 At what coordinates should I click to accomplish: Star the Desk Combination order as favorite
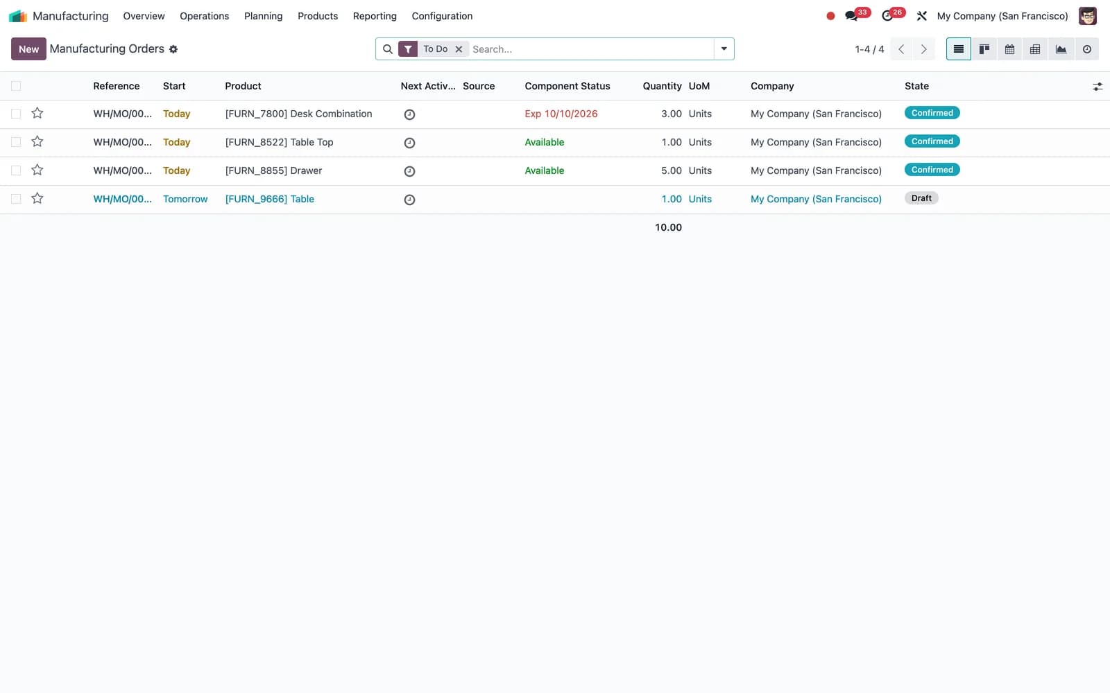click(x=37, y=113)
